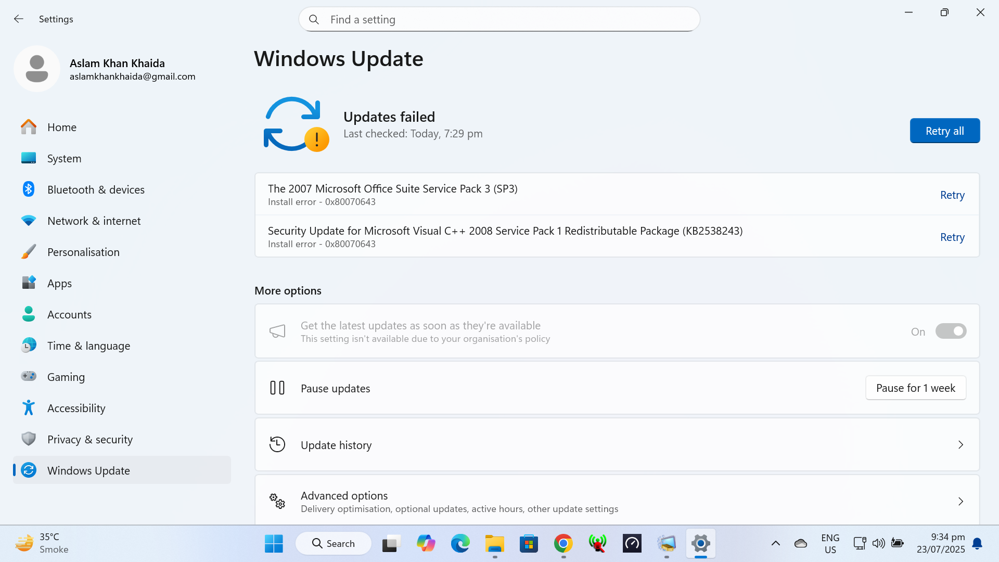The height and width of the screenshot is (562, 999).
Task: Retry the Office Suite SP3 update
Action: (952, 195)
